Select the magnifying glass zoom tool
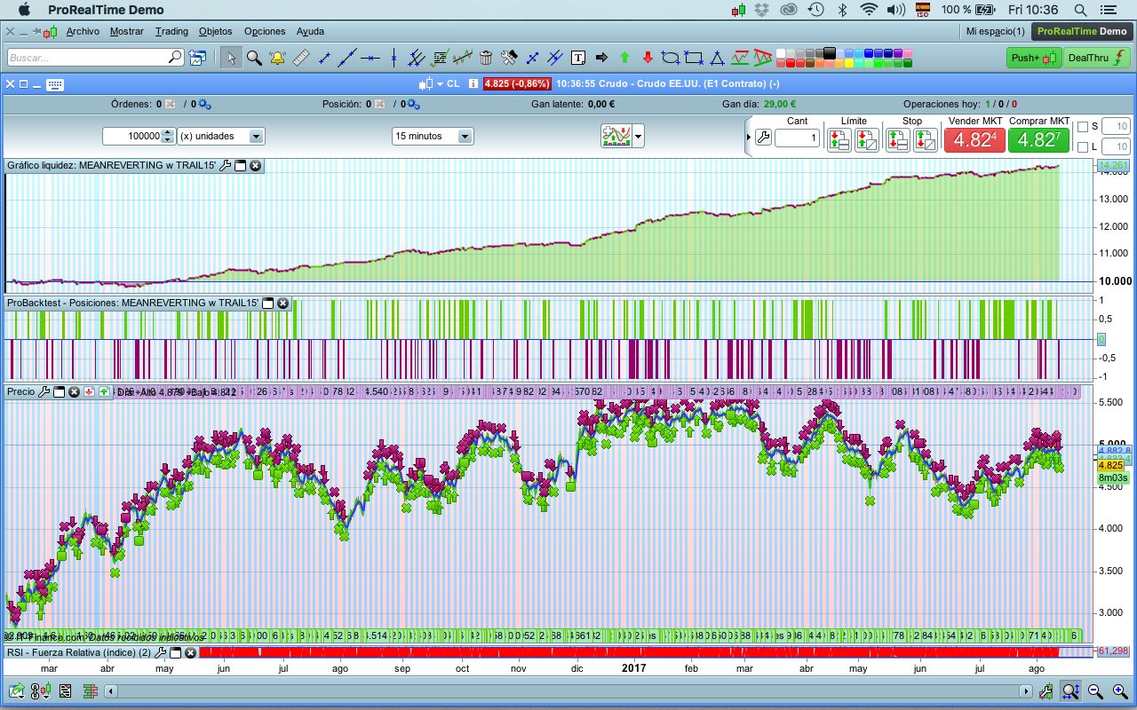Viewport: 1137px width, 710px height. point(254,58)
